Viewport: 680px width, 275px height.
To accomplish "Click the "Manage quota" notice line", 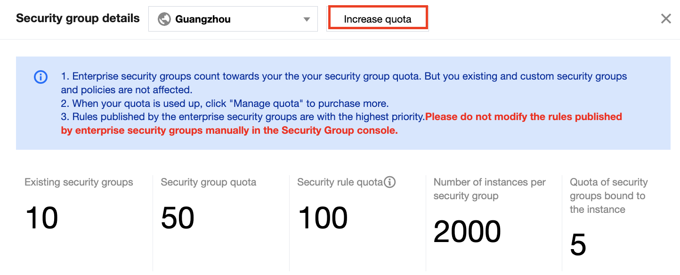I will pos(231,104).
